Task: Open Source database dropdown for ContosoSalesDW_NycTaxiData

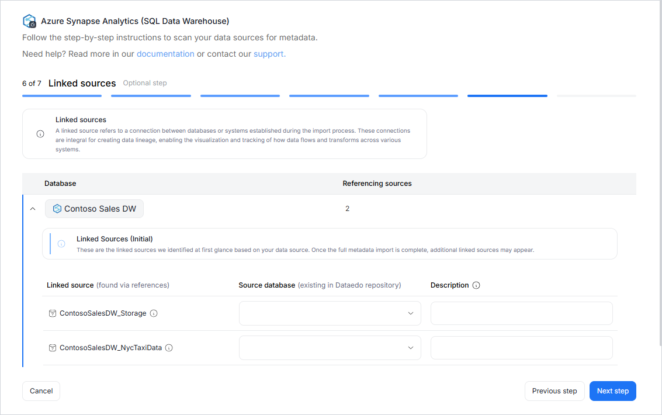Action: tap(330, 348)
